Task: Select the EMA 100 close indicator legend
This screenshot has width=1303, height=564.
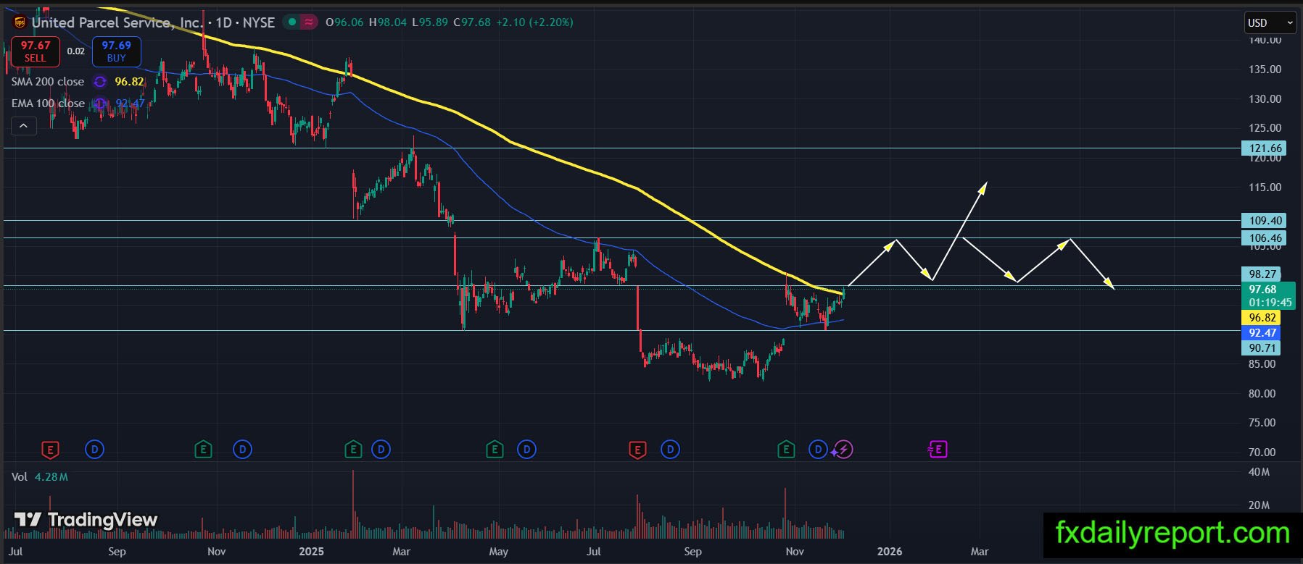Action: click(x=48, y=104)
